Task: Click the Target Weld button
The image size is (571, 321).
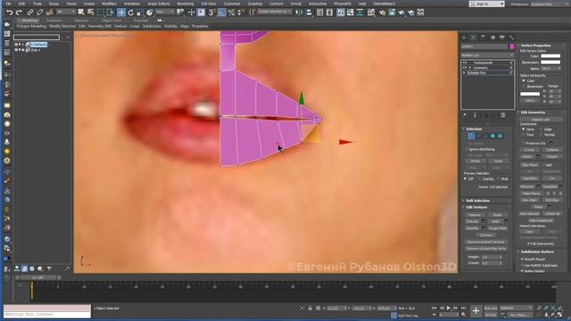Action: (497, 228)
